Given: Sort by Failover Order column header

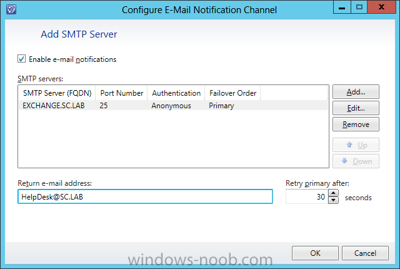Looking at the screenshot, I should (232, 93).
